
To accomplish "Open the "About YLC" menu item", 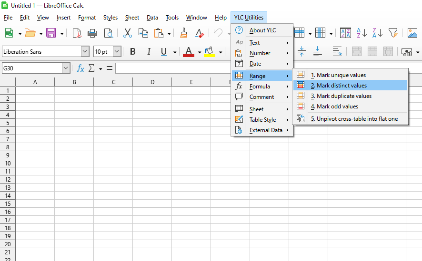I will pyautogui.click(x=262, y=30).
